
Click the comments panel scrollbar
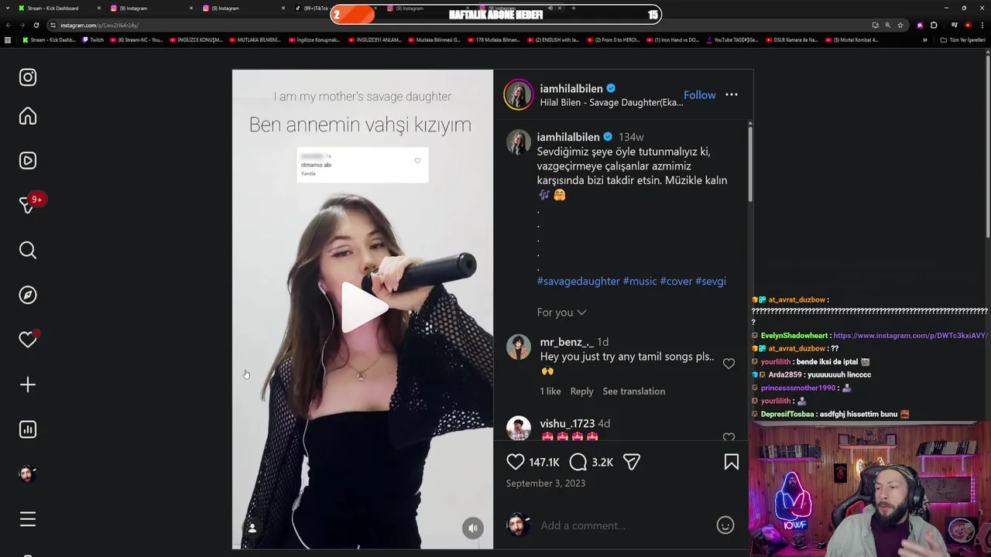750,162
